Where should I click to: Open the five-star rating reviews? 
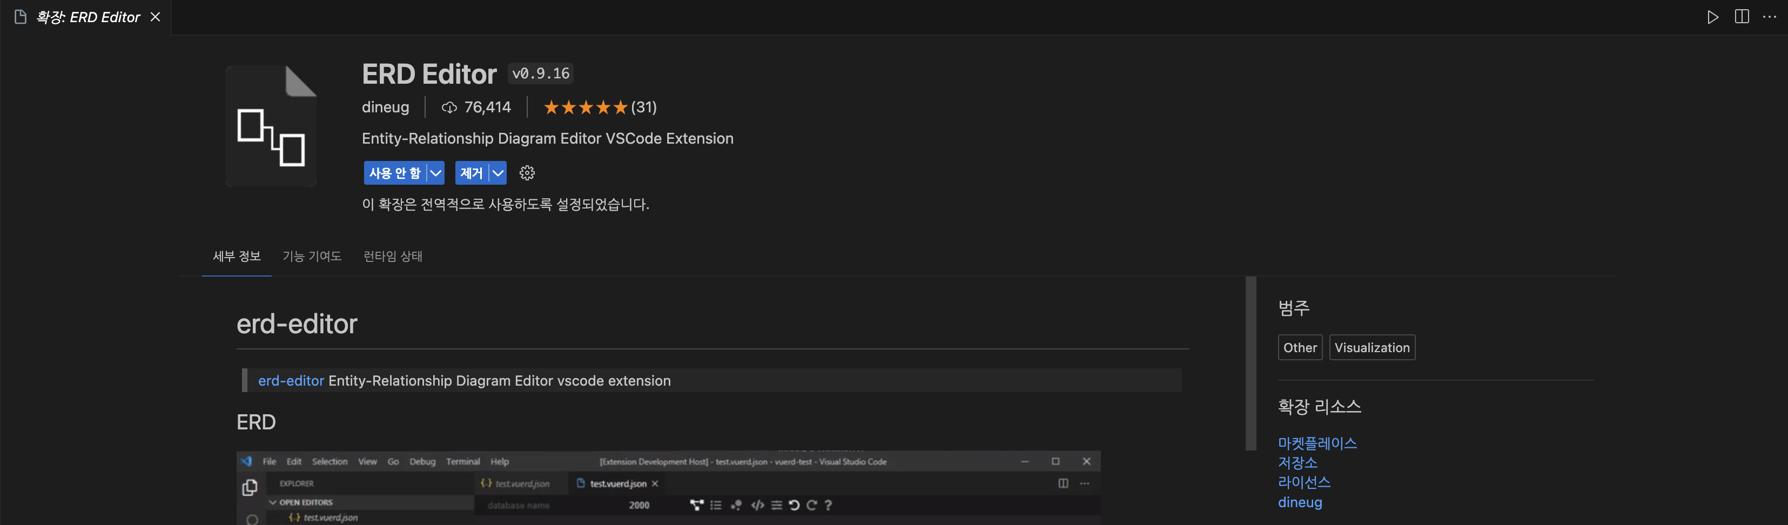(x=585, y=107)
